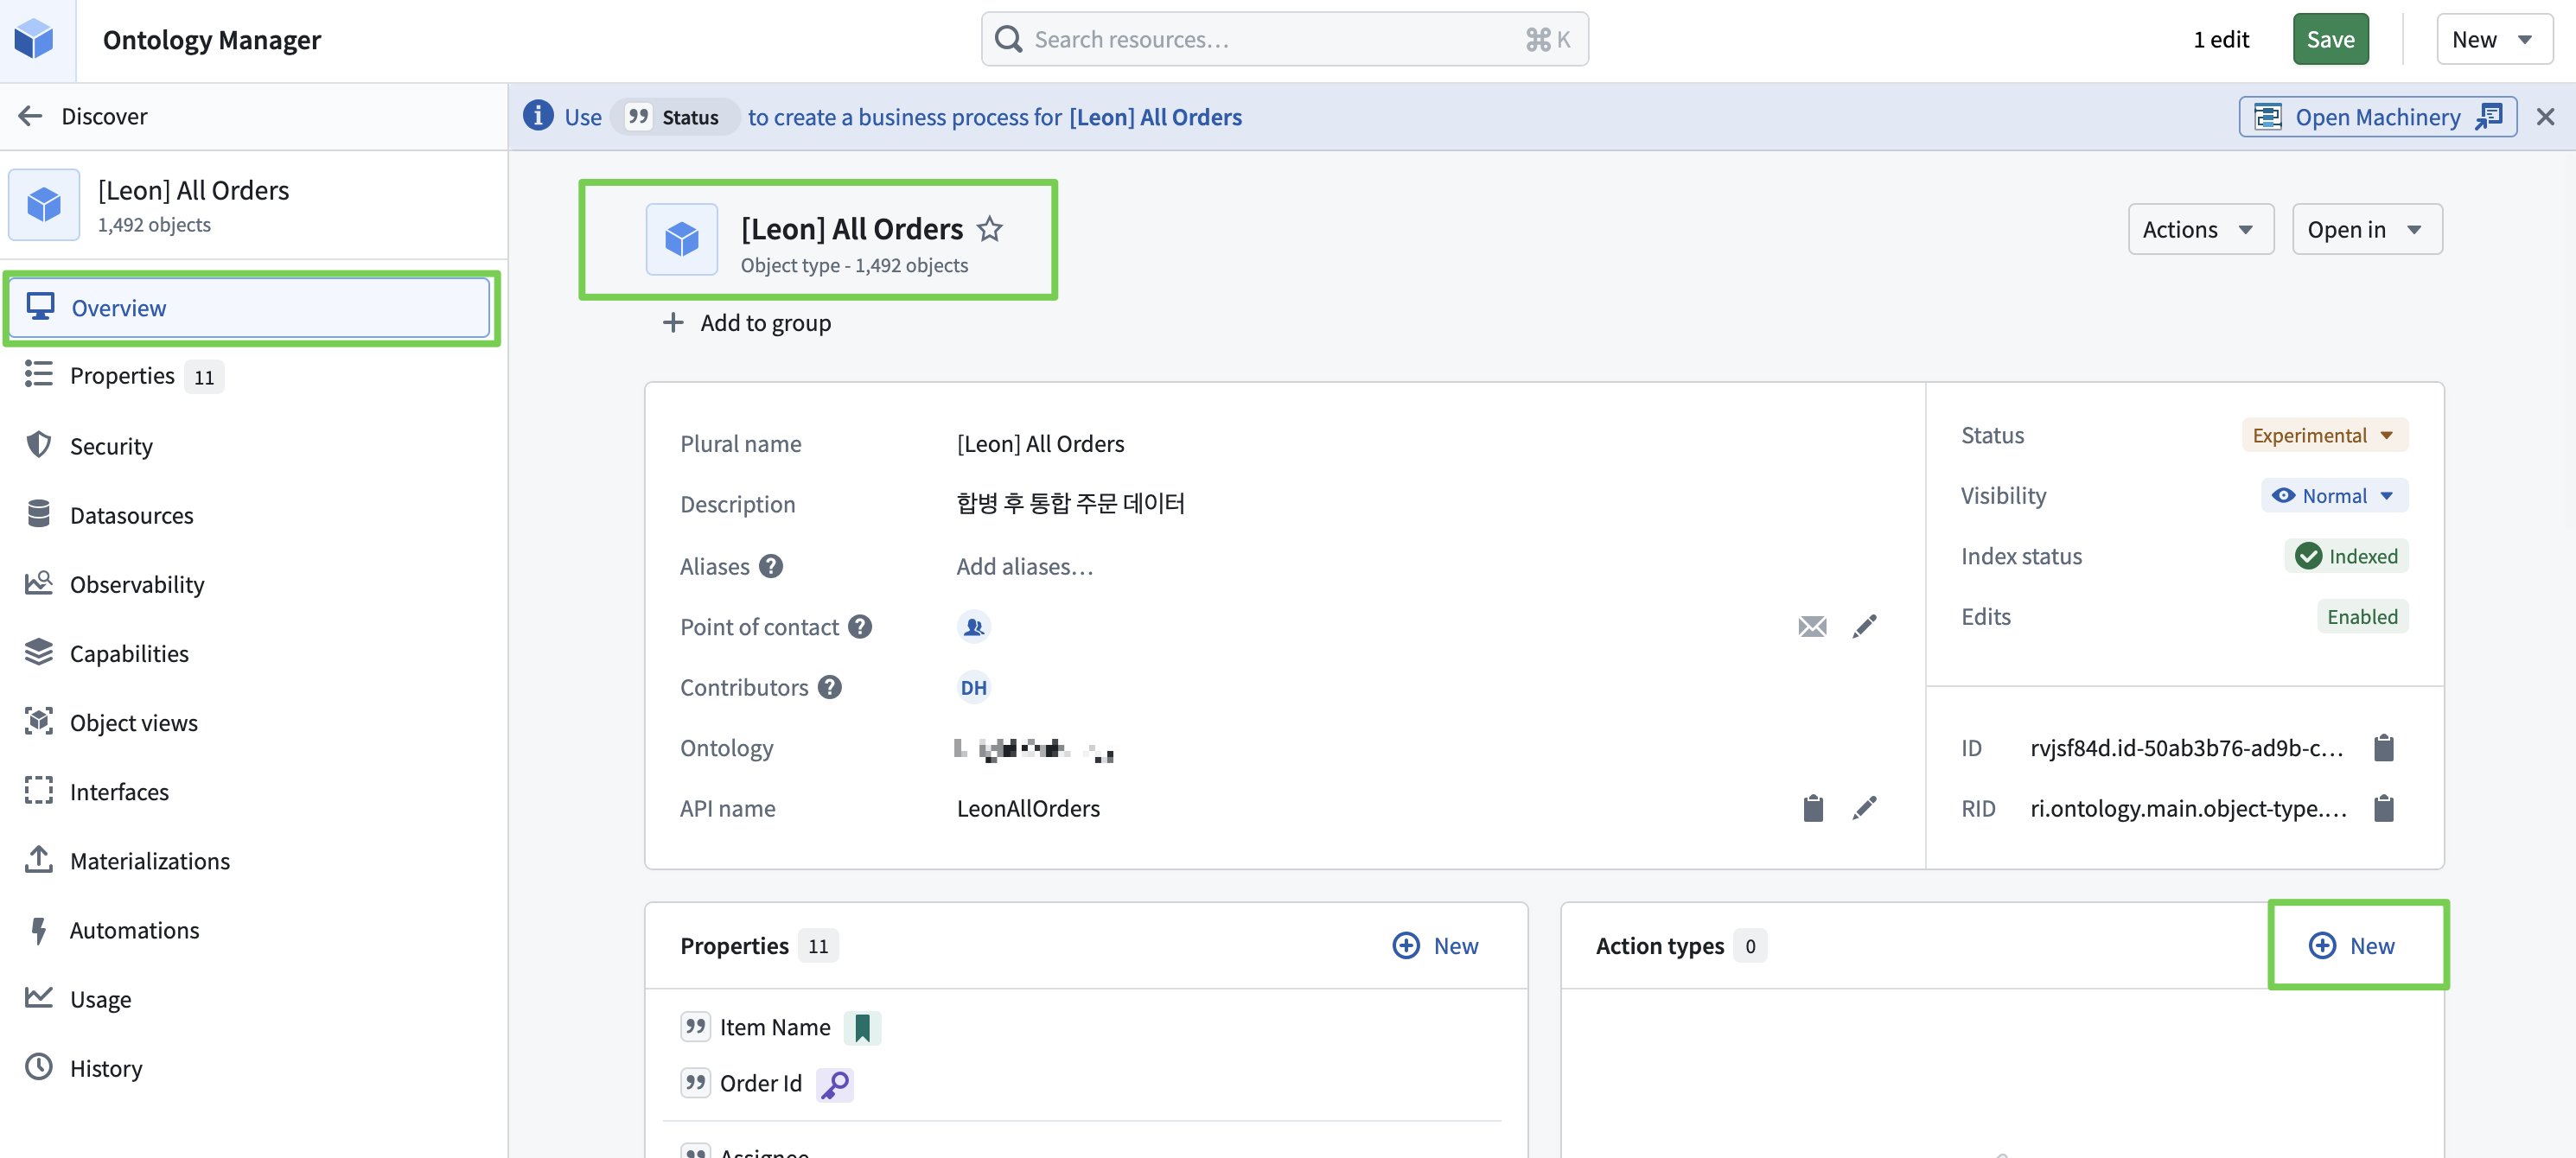Screen dimensions: 2576x1158
Task: Dismiss the business process info banner
Action: pyautogui.click(x=2545, y=117)
